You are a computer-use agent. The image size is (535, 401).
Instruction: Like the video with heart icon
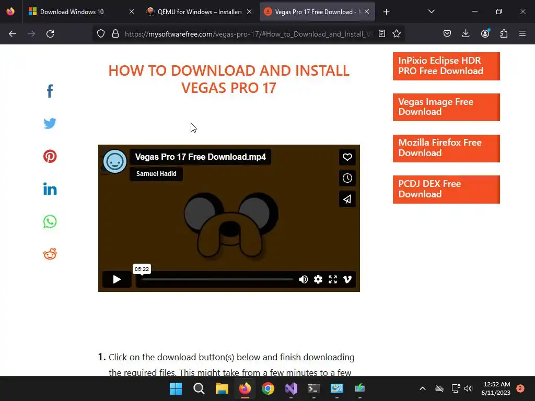point(347,157)
